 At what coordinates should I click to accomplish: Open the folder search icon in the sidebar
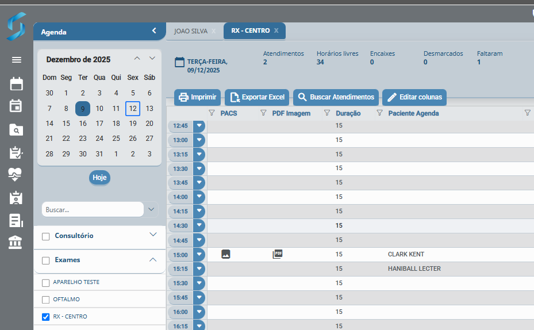[16, 130]
